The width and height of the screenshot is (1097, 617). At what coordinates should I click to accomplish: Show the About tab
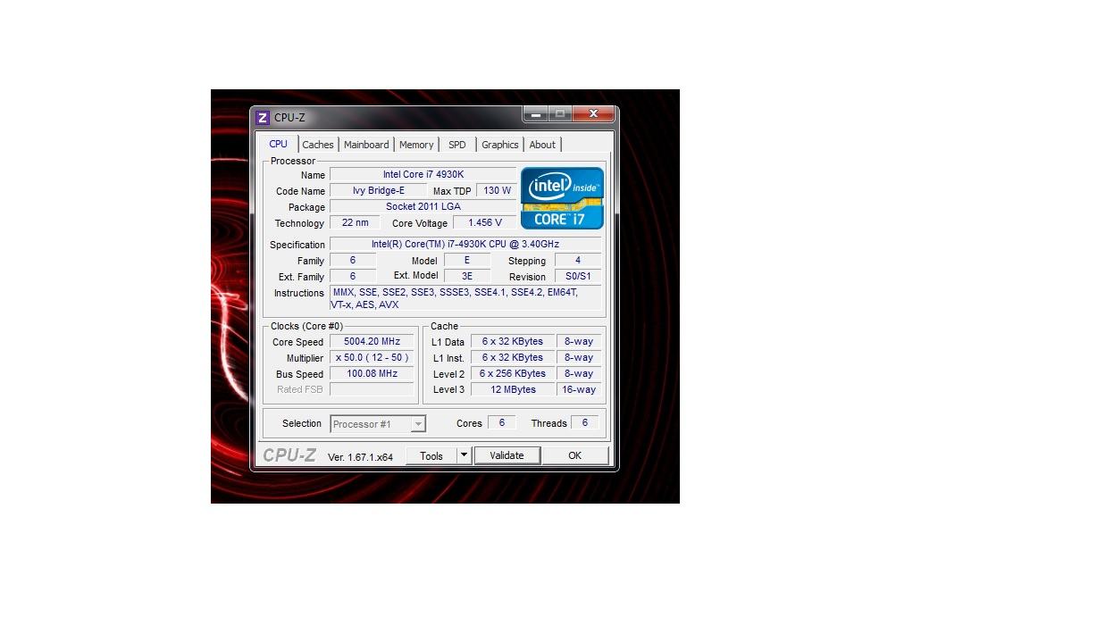[542, 145]
